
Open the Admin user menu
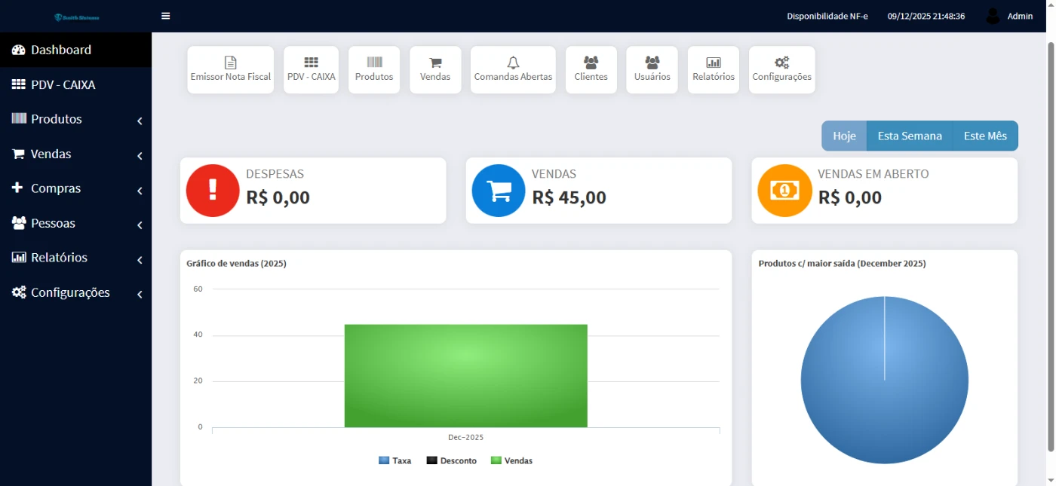click(1009, 16)
